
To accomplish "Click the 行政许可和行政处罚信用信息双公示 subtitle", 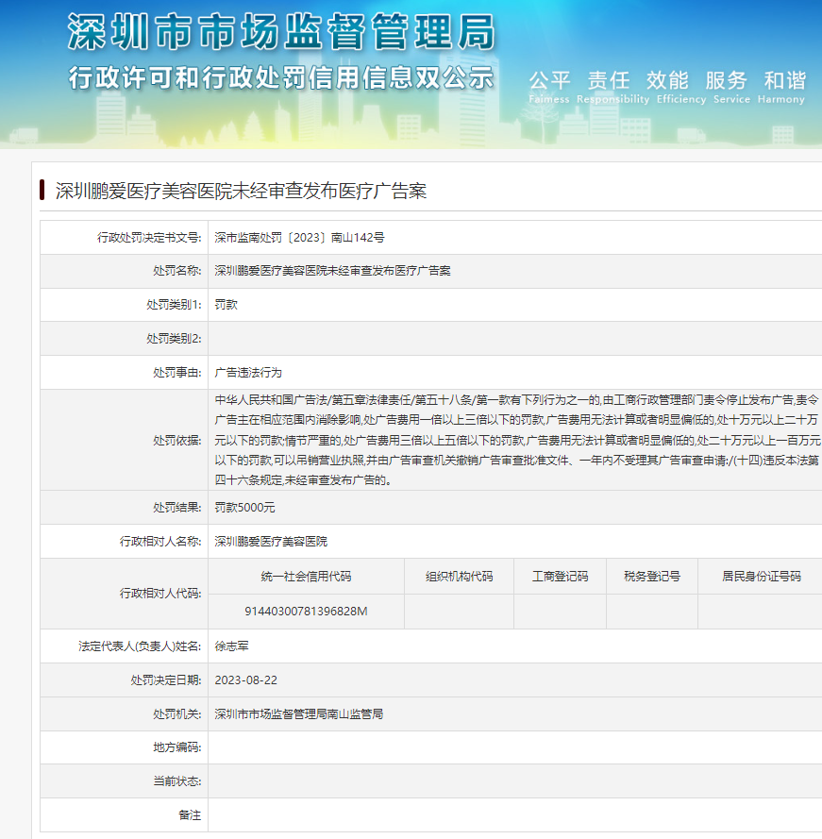I will click(x=281, y=78).
